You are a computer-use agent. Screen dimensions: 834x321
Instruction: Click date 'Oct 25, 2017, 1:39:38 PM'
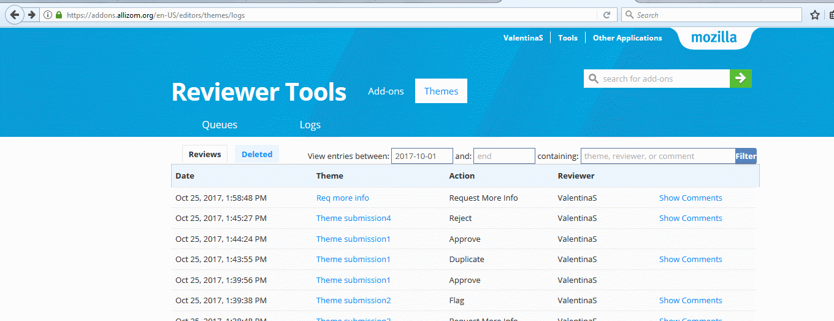[x=221, y=300]
